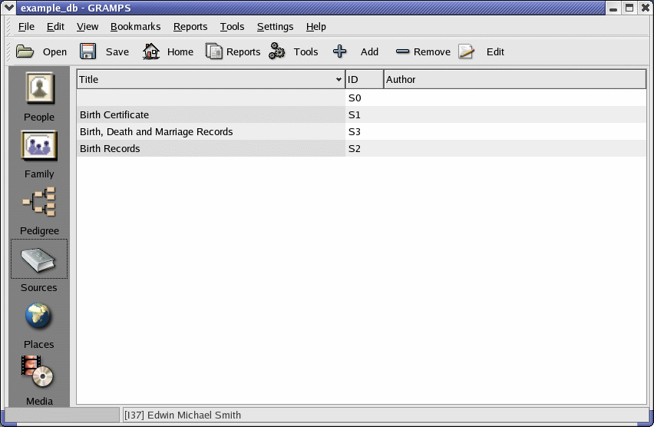
Task: Select the Birth Certificate source row
Action: coord(211,114)
